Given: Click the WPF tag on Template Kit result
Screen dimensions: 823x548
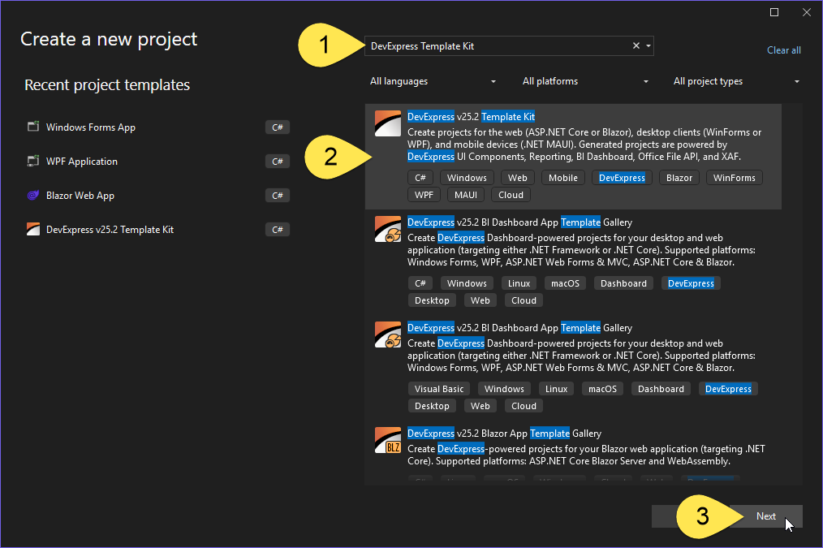Looking at the screenshot, I should pos(424,195).
